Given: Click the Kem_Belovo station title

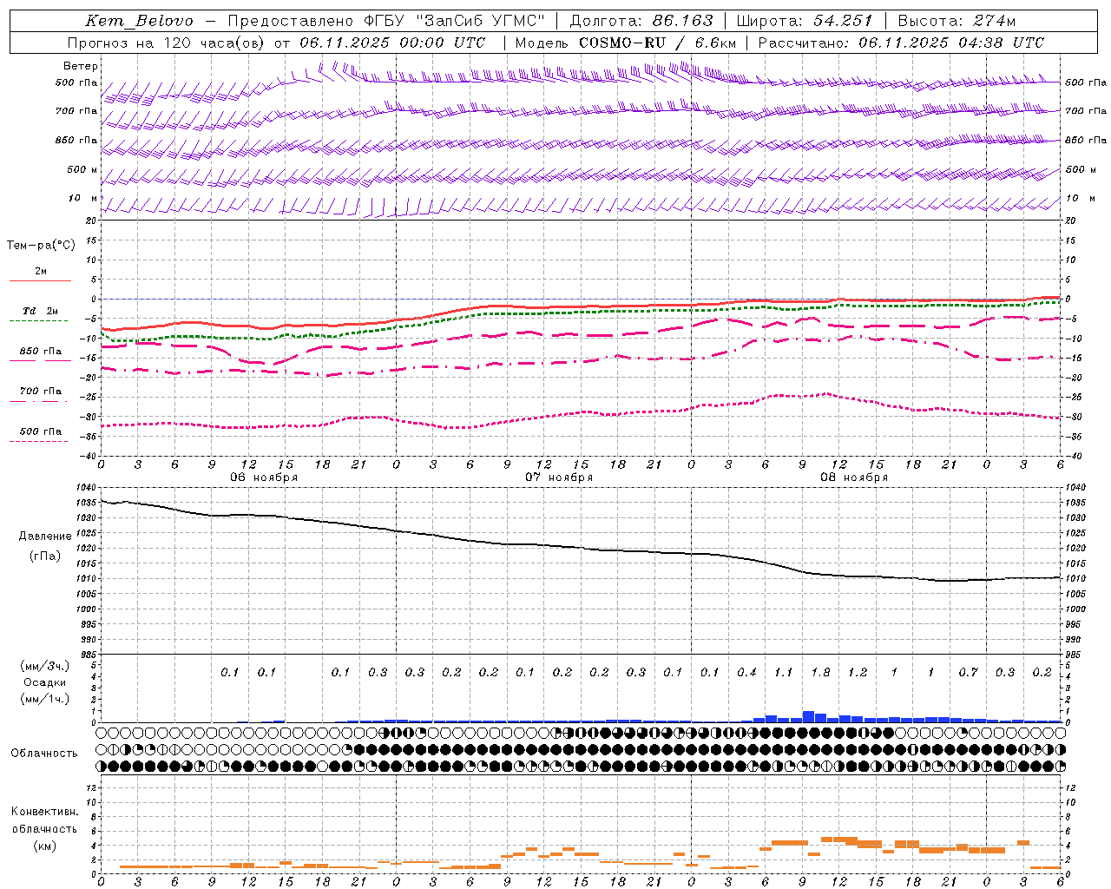Looking at the screenshot, I should (139, 21).
